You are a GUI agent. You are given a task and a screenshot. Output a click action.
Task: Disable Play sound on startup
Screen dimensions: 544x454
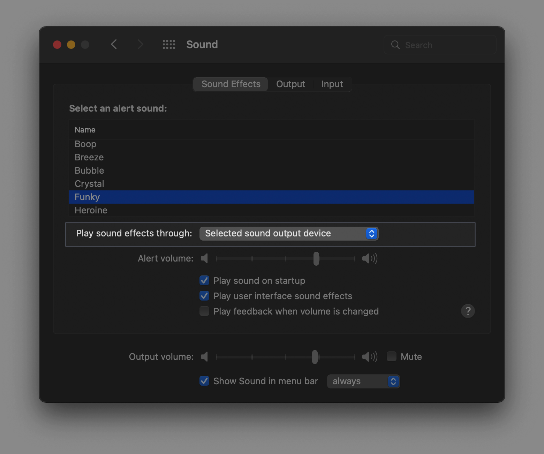tap(204, 281)
